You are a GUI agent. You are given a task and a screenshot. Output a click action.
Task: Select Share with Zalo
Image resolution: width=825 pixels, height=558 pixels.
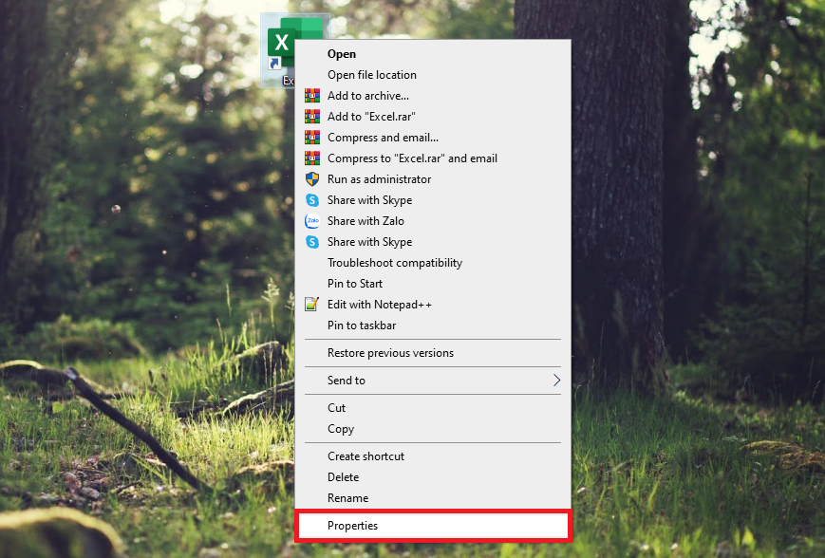(x=433, y=221)
